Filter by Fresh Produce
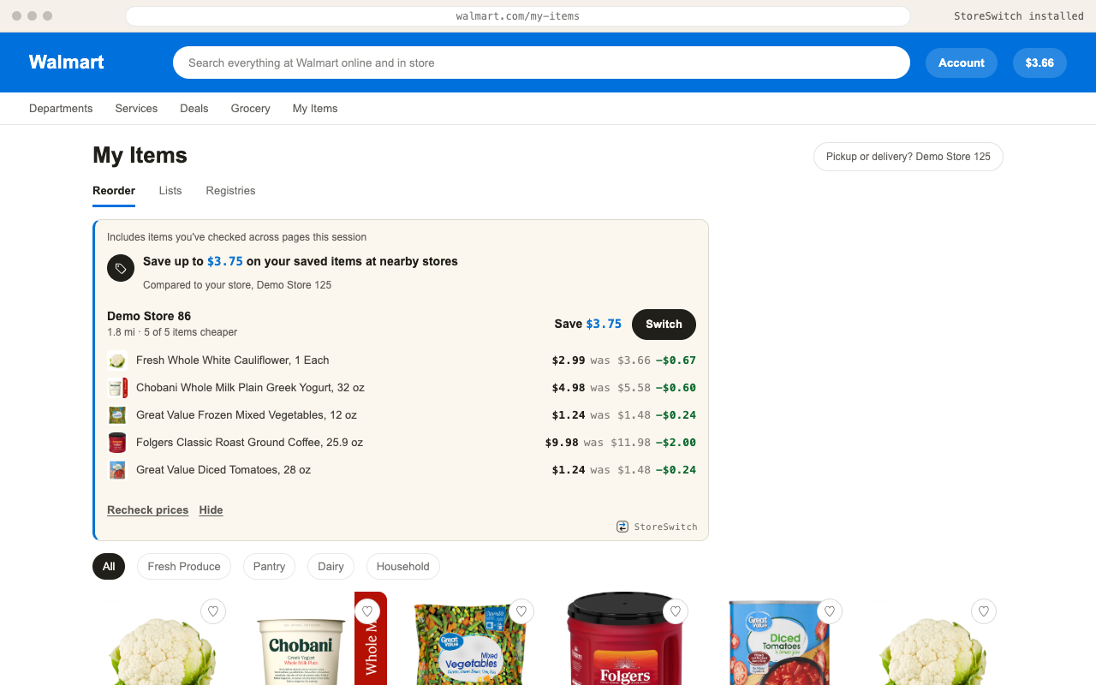This screenshot has width=1096, height=685. [x=184, y=567]
